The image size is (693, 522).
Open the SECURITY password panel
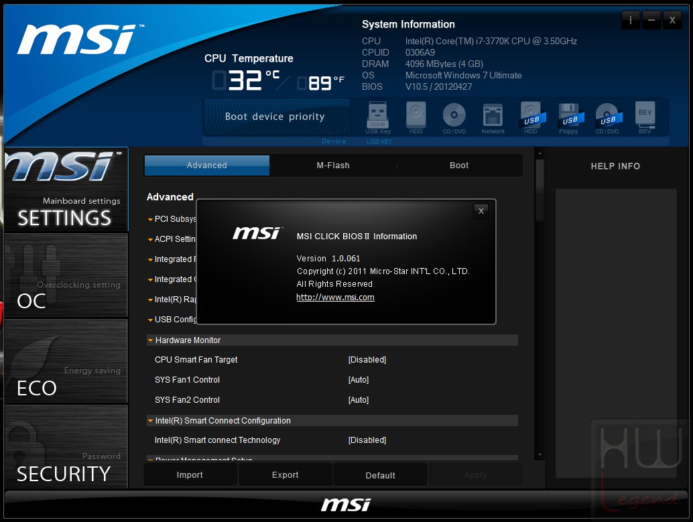pyautogui.click(x=66, y=446)
